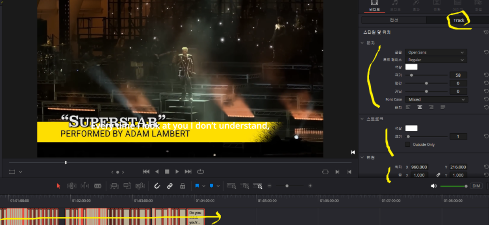Select the 'Do you think' subtitle clip
Screen dimensions: 489x225
(196, 217)
